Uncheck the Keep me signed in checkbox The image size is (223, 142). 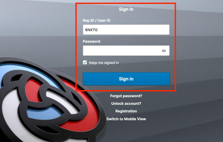tap(85, 62)
